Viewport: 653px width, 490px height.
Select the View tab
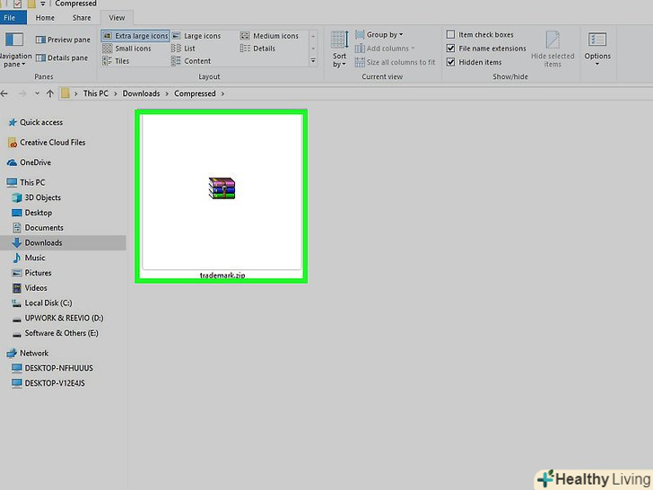(x=117, y=18)
